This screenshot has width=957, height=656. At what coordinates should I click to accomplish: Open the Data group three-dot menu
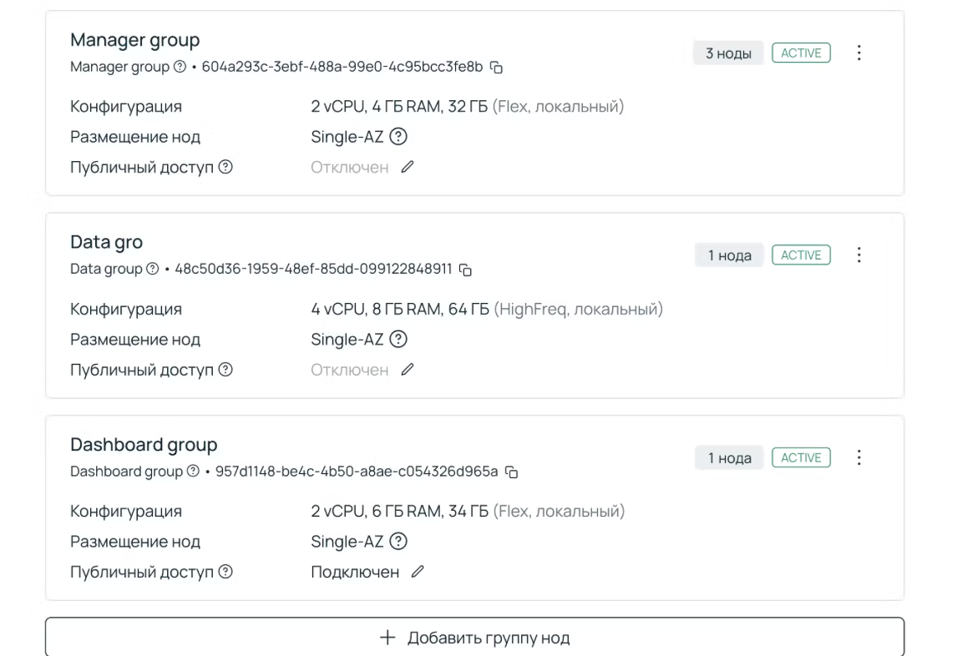[x=858, y=255]
